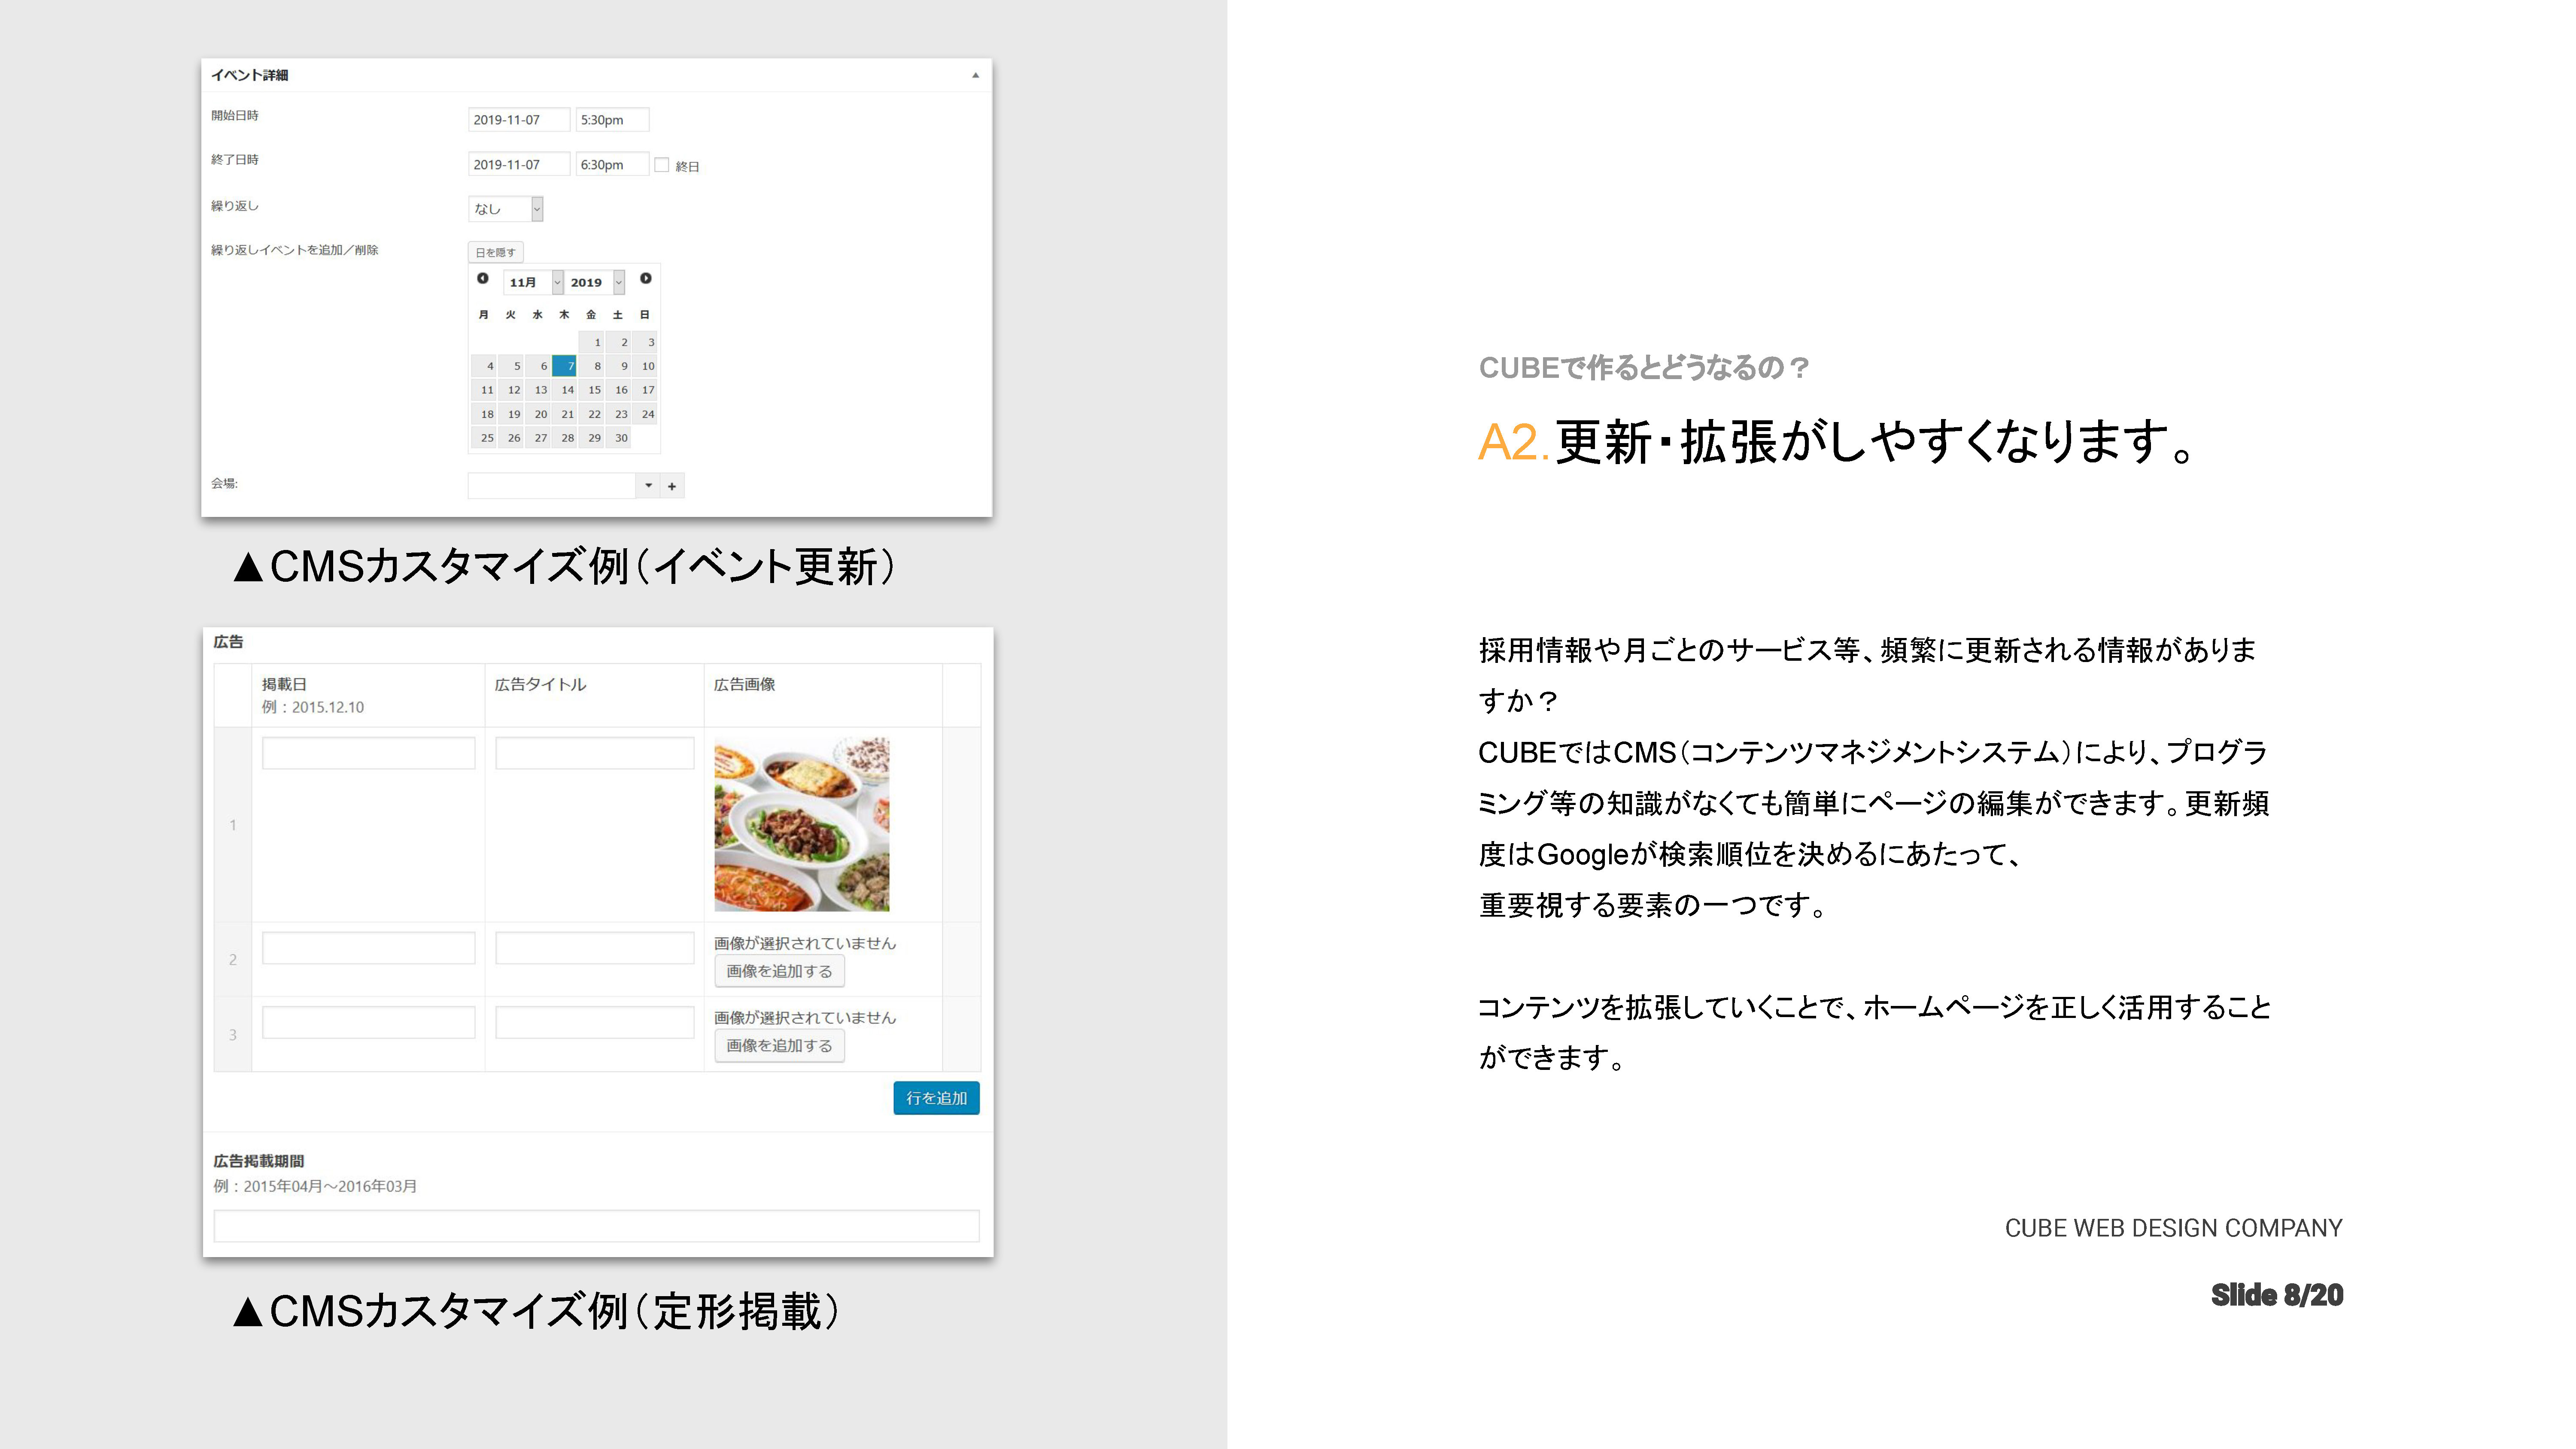
Task: Click the start time field 5:30pm
Action: [612, 120]
